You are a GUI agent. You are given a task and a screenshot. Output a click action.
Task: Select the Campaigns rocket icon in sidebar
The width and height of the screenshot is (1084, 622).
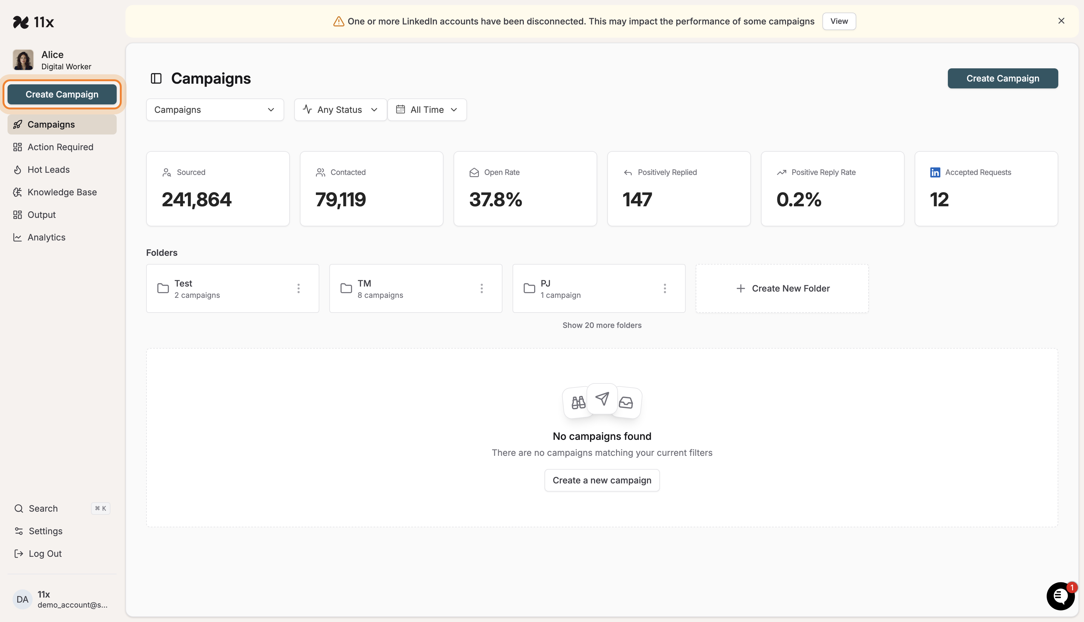click(18, 124)
